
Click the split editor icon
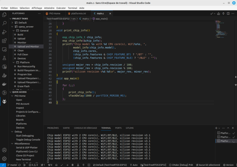(x=228, y=14)
